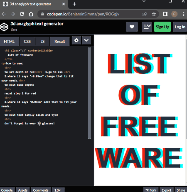Click the 'repat step 1 for red' line

tap(20, 93)
